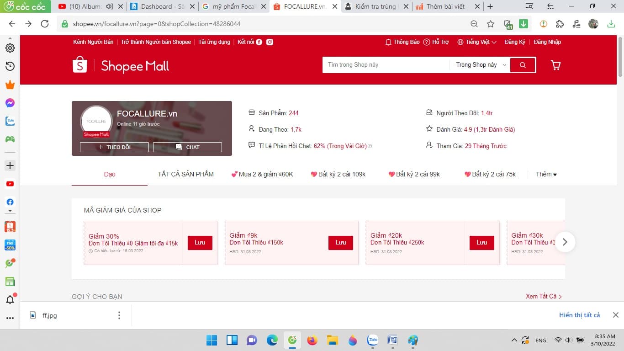624x351 pixels.
Task: Open the Tiếng Việt language dropdown
Action: click(477, 42)
